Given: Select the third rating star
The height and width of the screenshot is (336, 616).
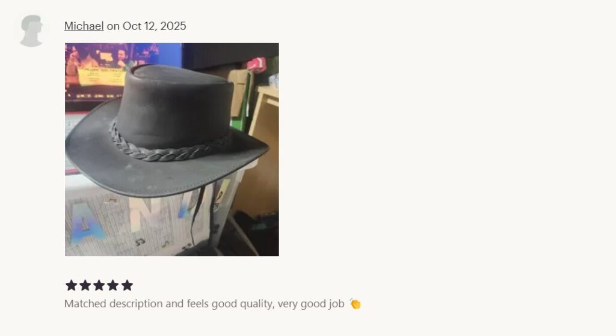Looking at the screenshot, I should 99,286.
